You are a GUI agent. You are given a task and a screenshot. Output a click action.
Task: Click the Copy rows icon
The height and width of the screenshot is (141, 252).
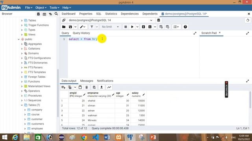click(70, 87)
